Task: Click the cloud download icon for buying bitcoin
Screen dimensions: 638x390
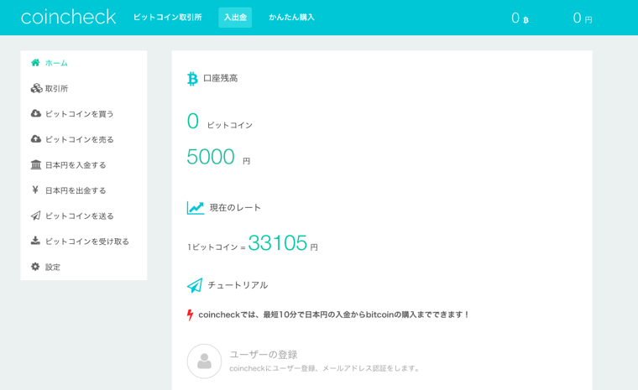Action: [36, 113]
